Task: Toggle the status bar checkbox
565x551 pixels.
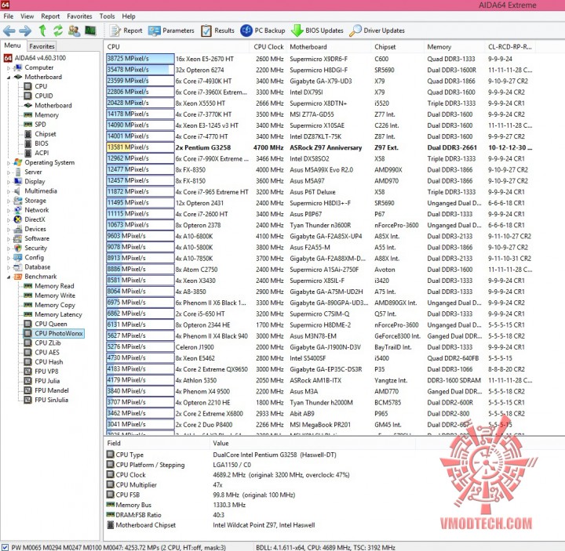Action: (x=5, y=547)
